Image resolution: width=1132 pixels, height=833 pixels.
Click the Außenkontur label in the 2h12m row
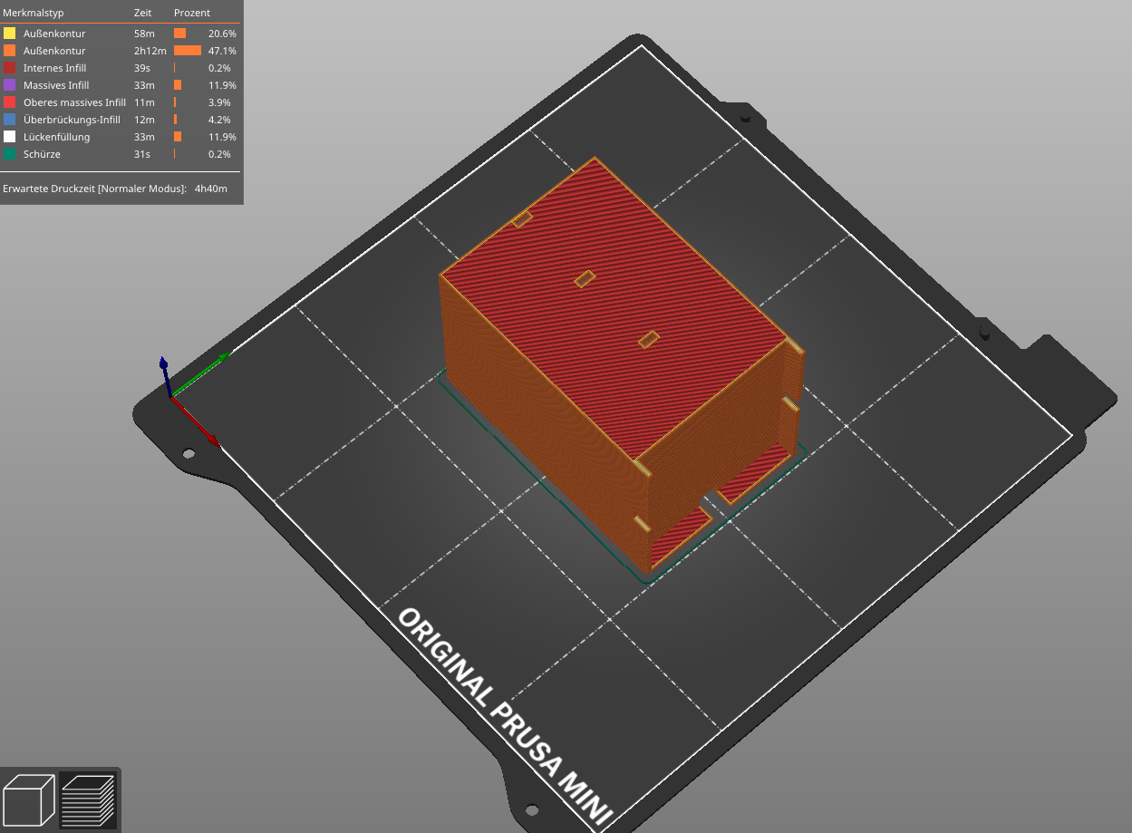[x=54, y=51]
